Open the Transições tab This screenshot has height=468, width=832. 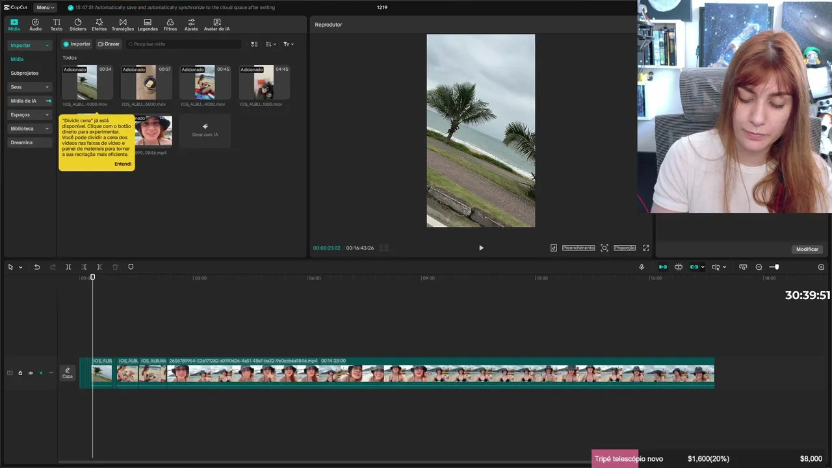coord(123,25)
